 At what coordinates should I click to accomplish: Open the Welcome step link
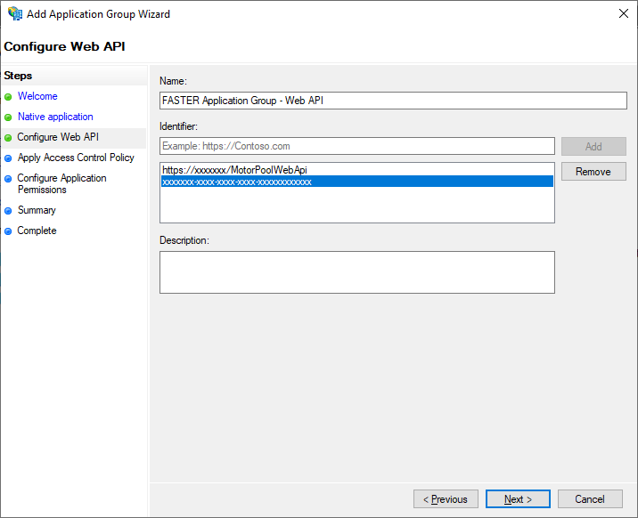(x=37, y=96)
